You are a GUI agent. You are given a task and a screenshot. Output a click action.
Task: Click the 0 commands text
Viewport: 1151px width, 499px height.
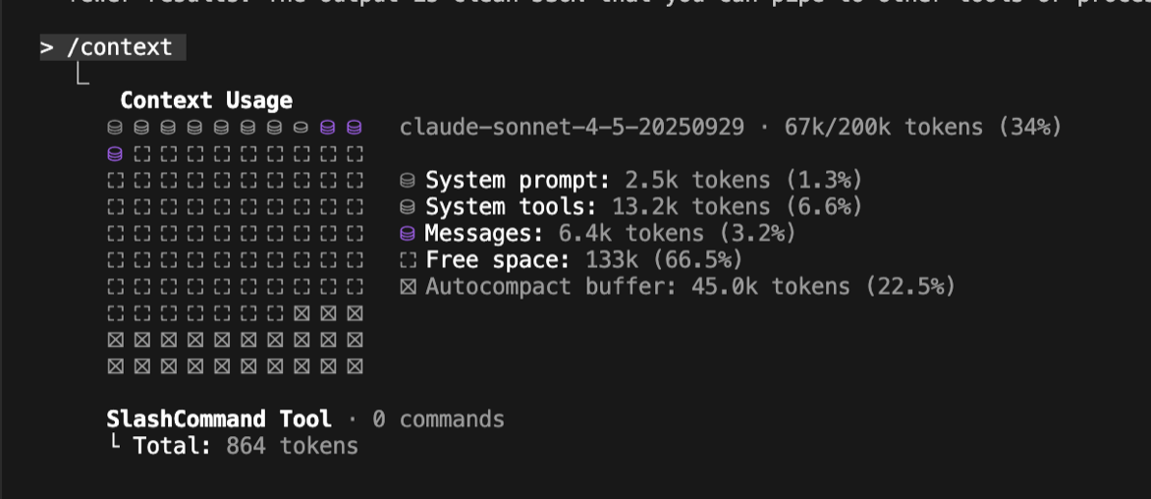(438, 419)
